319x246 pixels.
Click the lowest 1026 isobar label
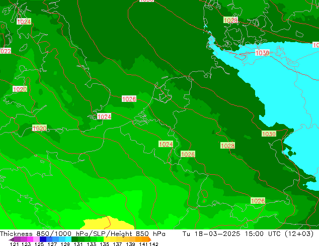258,201
